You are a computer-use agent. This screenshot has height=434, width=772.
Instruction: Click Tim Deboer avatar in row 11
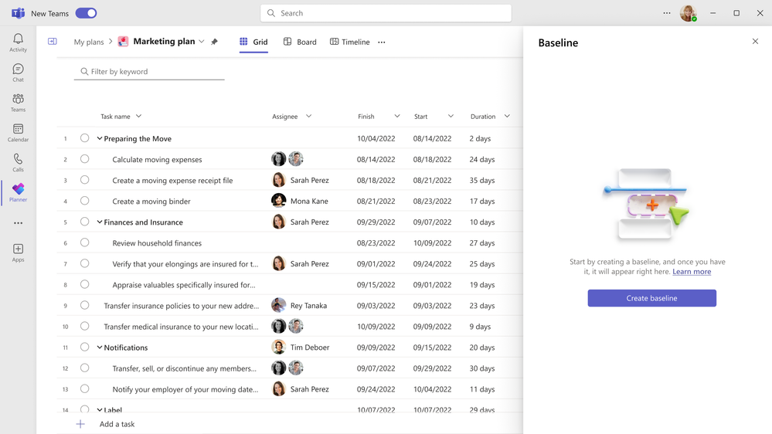tap(279, 348)
